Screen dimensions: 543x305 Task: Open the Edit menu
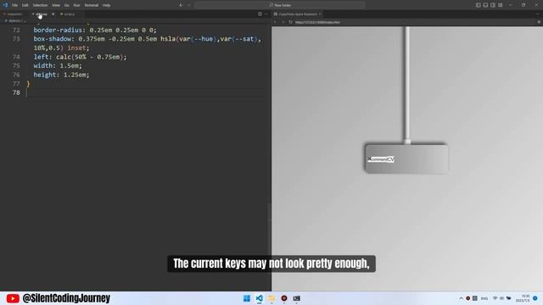click(25, 5)
